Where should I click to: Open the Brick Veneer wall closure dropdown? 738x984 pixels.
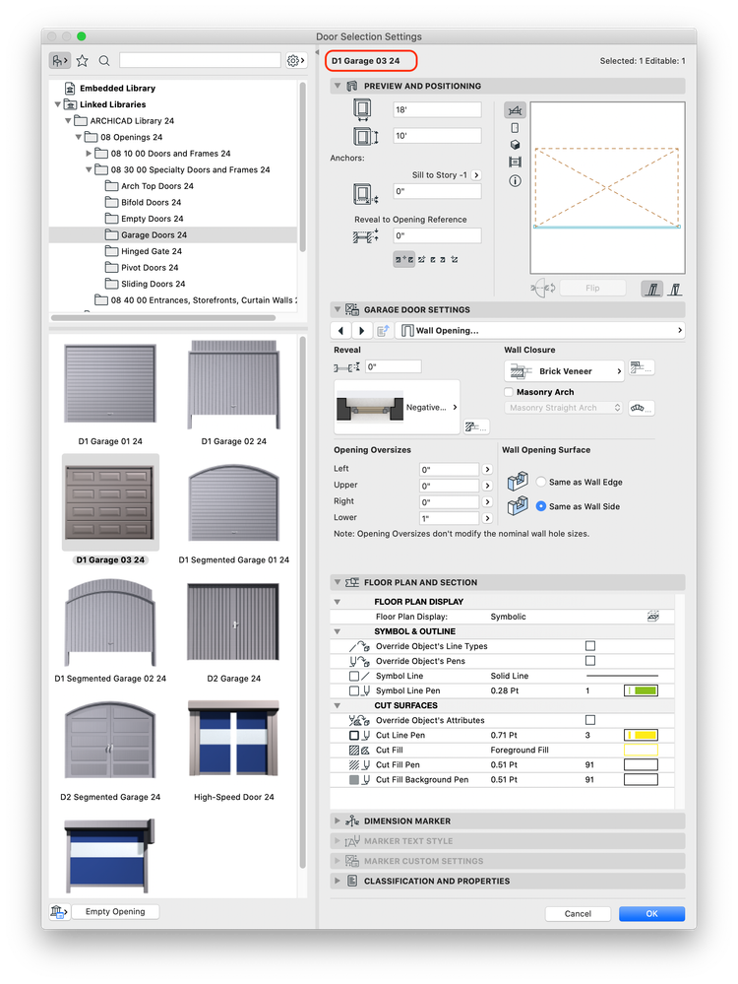coord(564,371)
